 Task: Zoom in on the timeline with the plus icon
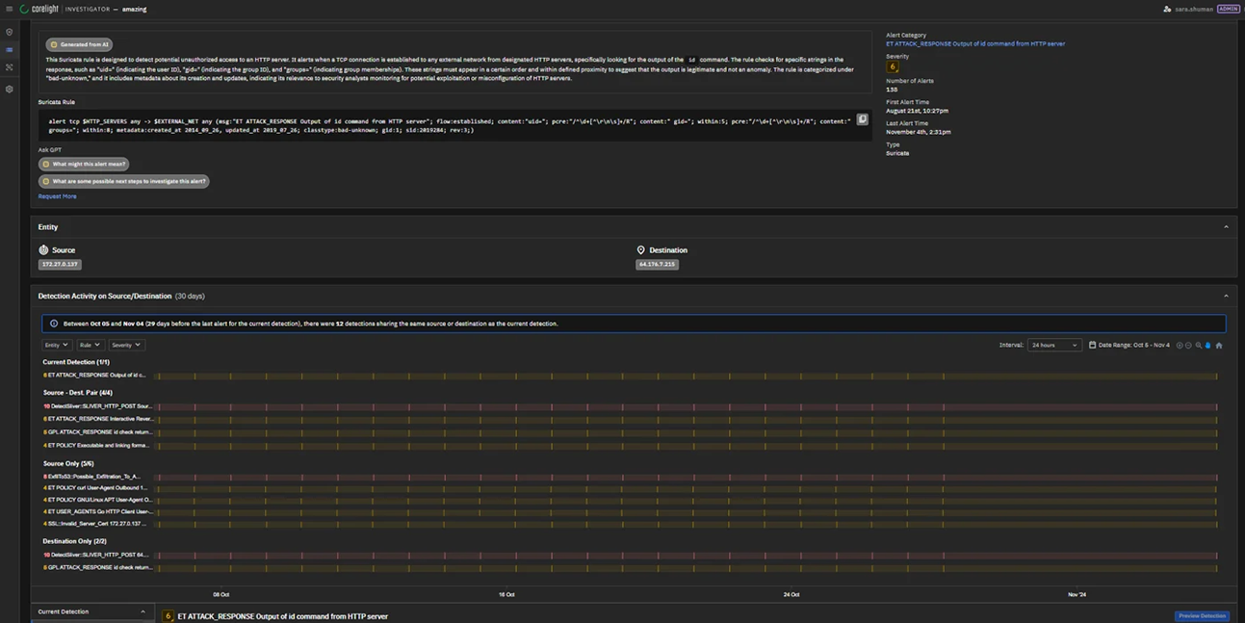pyautogui.click(x=1180, y=345)
